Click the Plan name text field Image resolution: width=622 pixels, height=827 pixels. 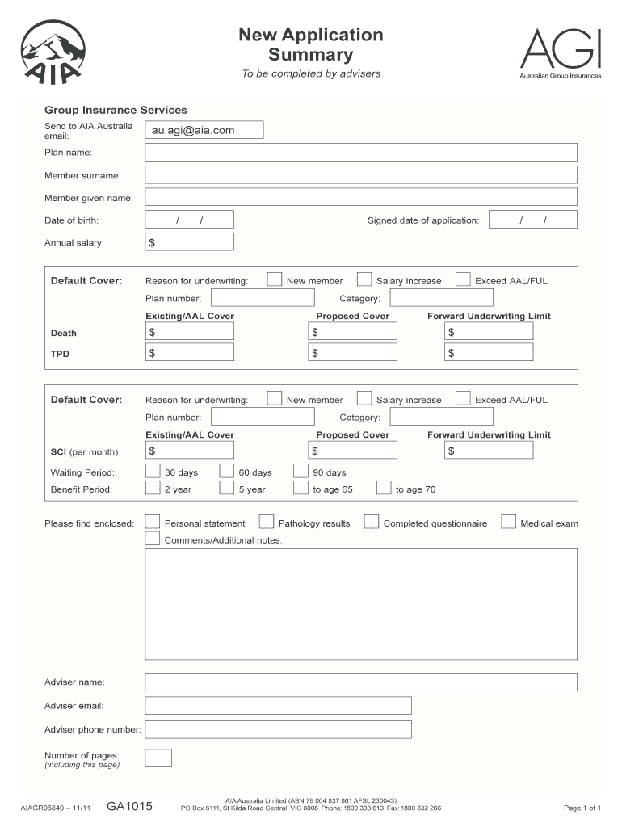click(360, 152)
